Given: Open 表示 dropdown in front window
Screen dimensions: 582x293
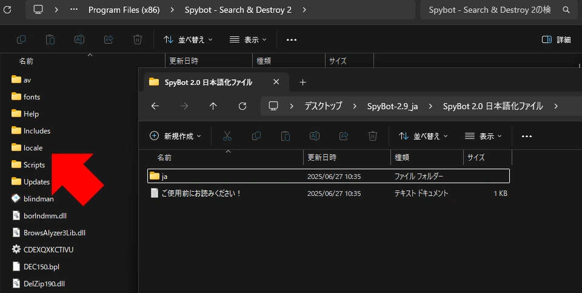Looking at the screenshot, I should [x=483, y=136].
